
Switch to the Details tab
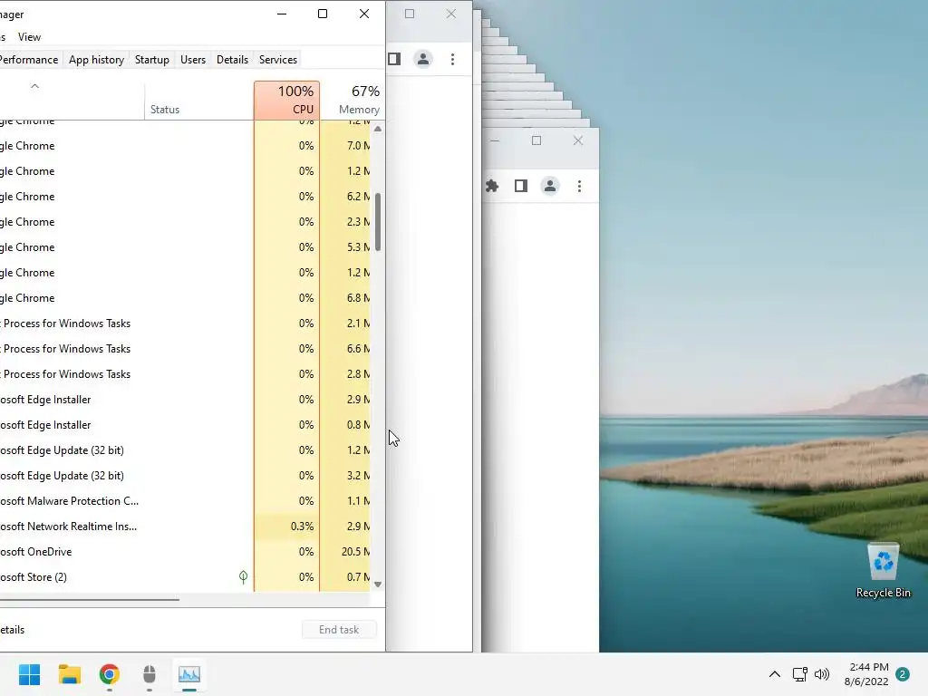coord(232,59)
